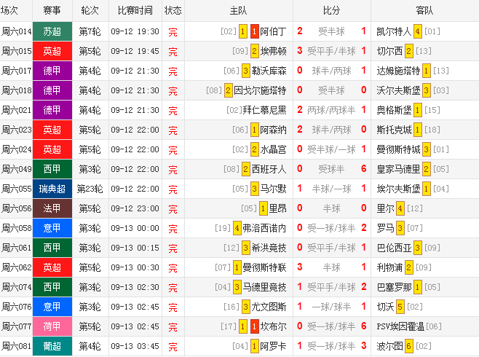Open away team PSV埃因霍温 link
479x357 pixels.
tap(400, 326)
